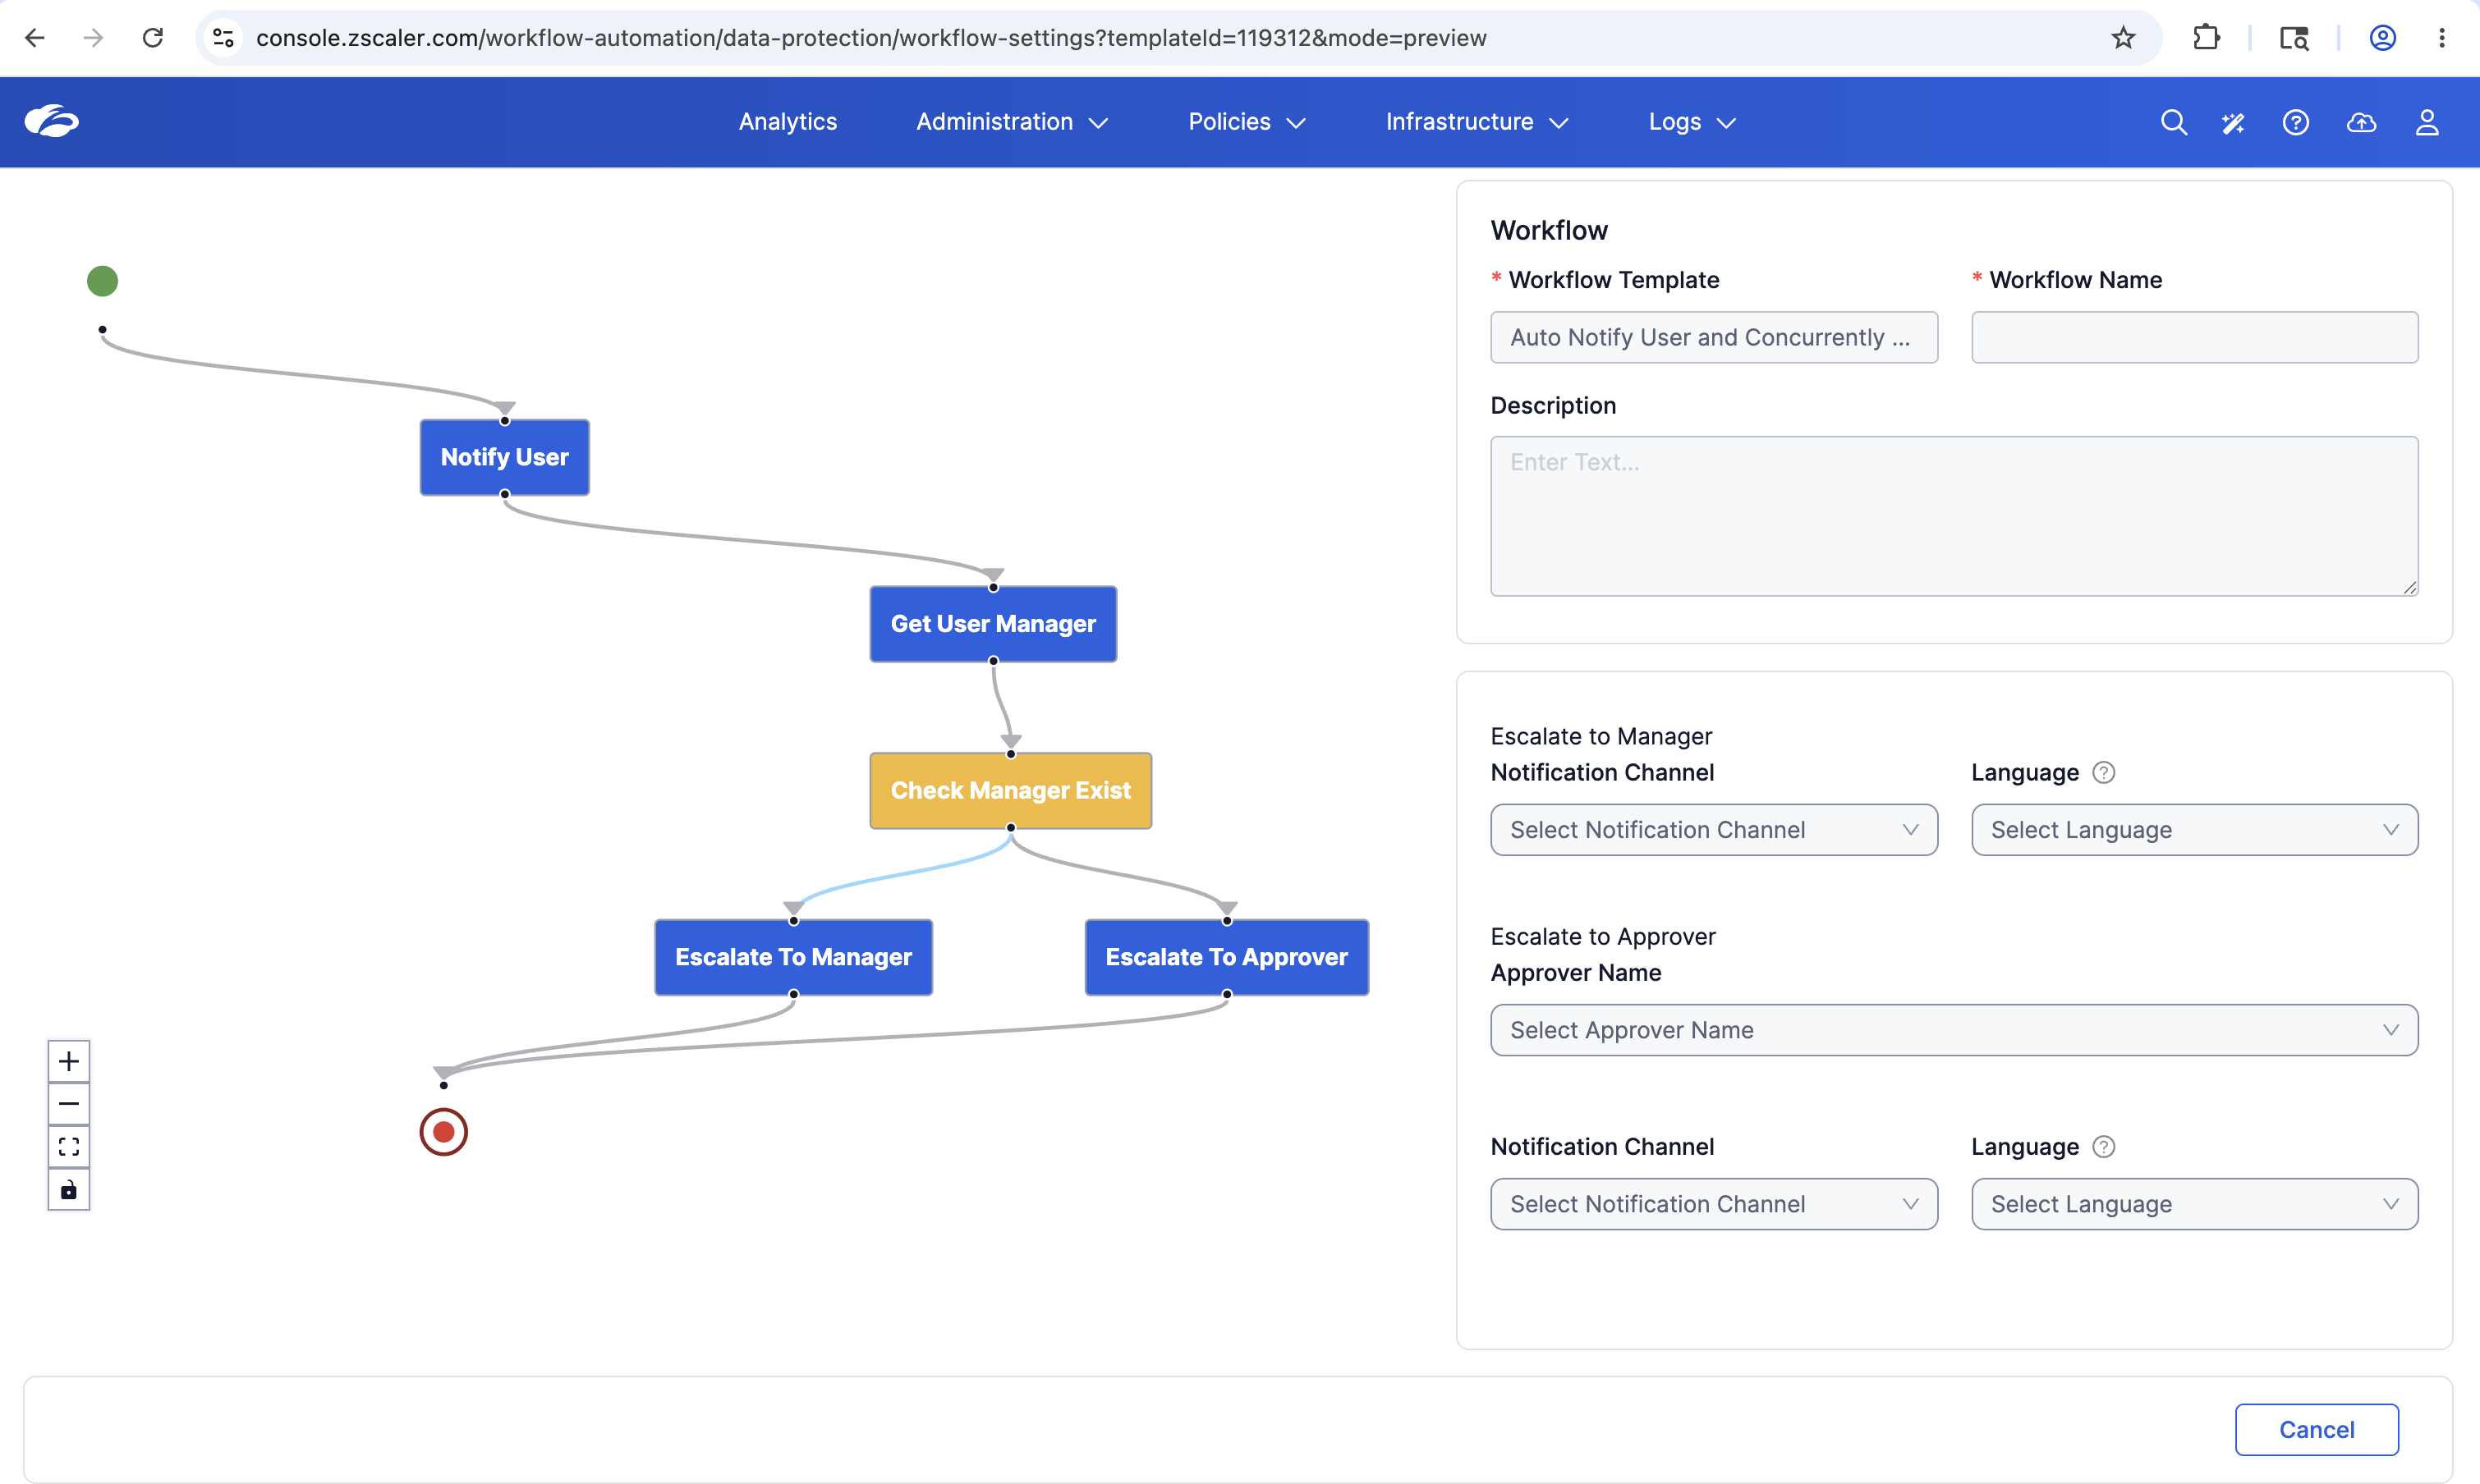Select the Get User Manager node
Viewport: 2480px width, 1484px height.
click(994, 624)
